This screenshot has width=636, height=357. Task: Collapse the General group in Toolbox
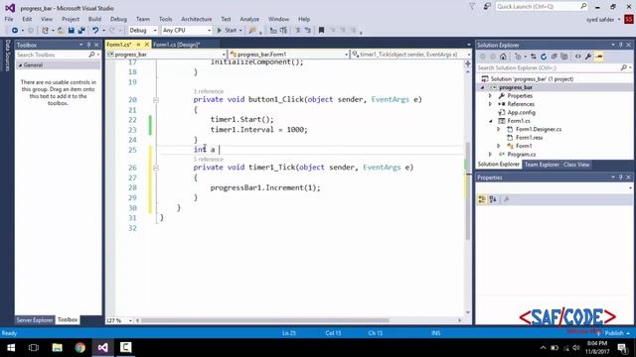pyautogui.click(x=20, y=65)
